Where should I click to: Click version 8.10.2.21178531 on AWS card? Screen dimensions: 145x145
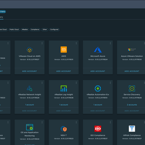[x=67, y=59]
